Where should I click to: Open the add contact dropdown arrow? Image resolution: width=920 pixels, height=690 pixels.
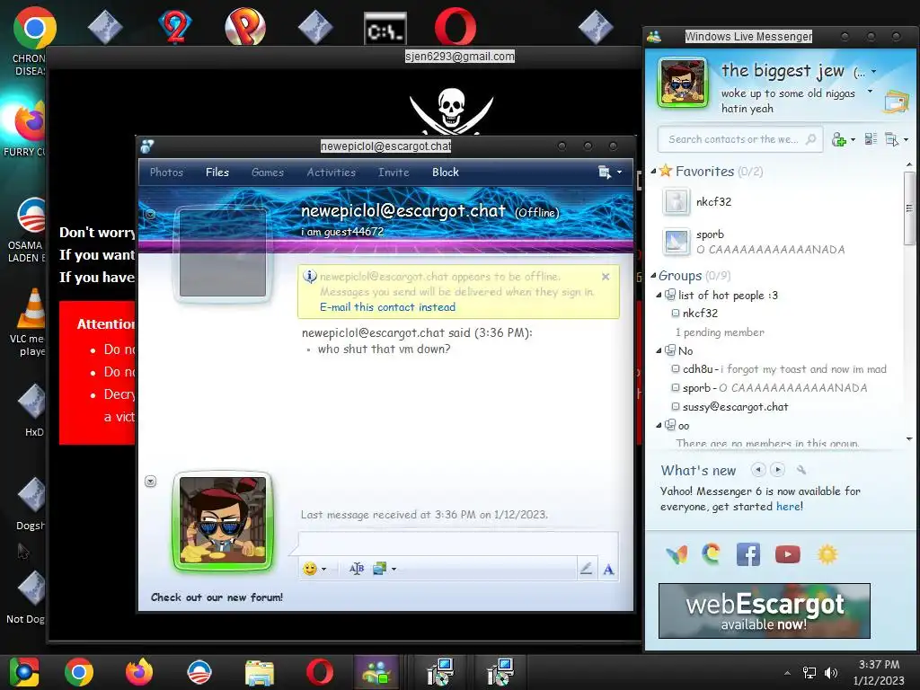pos(853,139)
